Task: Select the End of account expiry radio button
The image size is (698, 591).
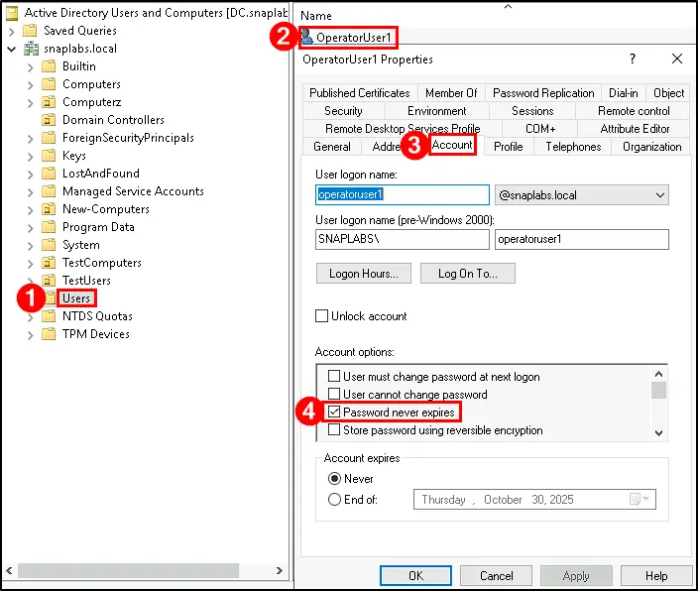Action: (x=334, y=499)
